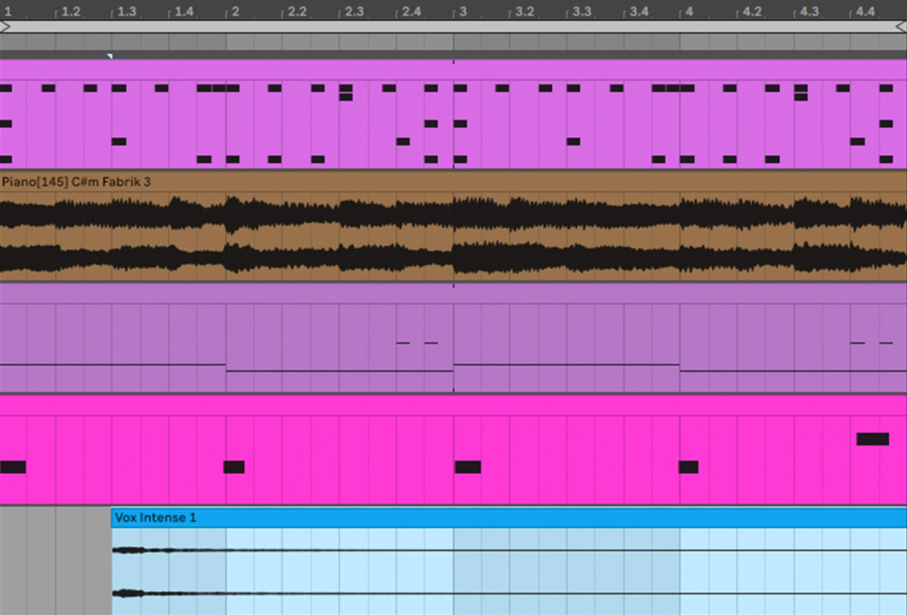Click the Vox Intense 1 clip waveform
907x615 pixels.
point(509,571)
